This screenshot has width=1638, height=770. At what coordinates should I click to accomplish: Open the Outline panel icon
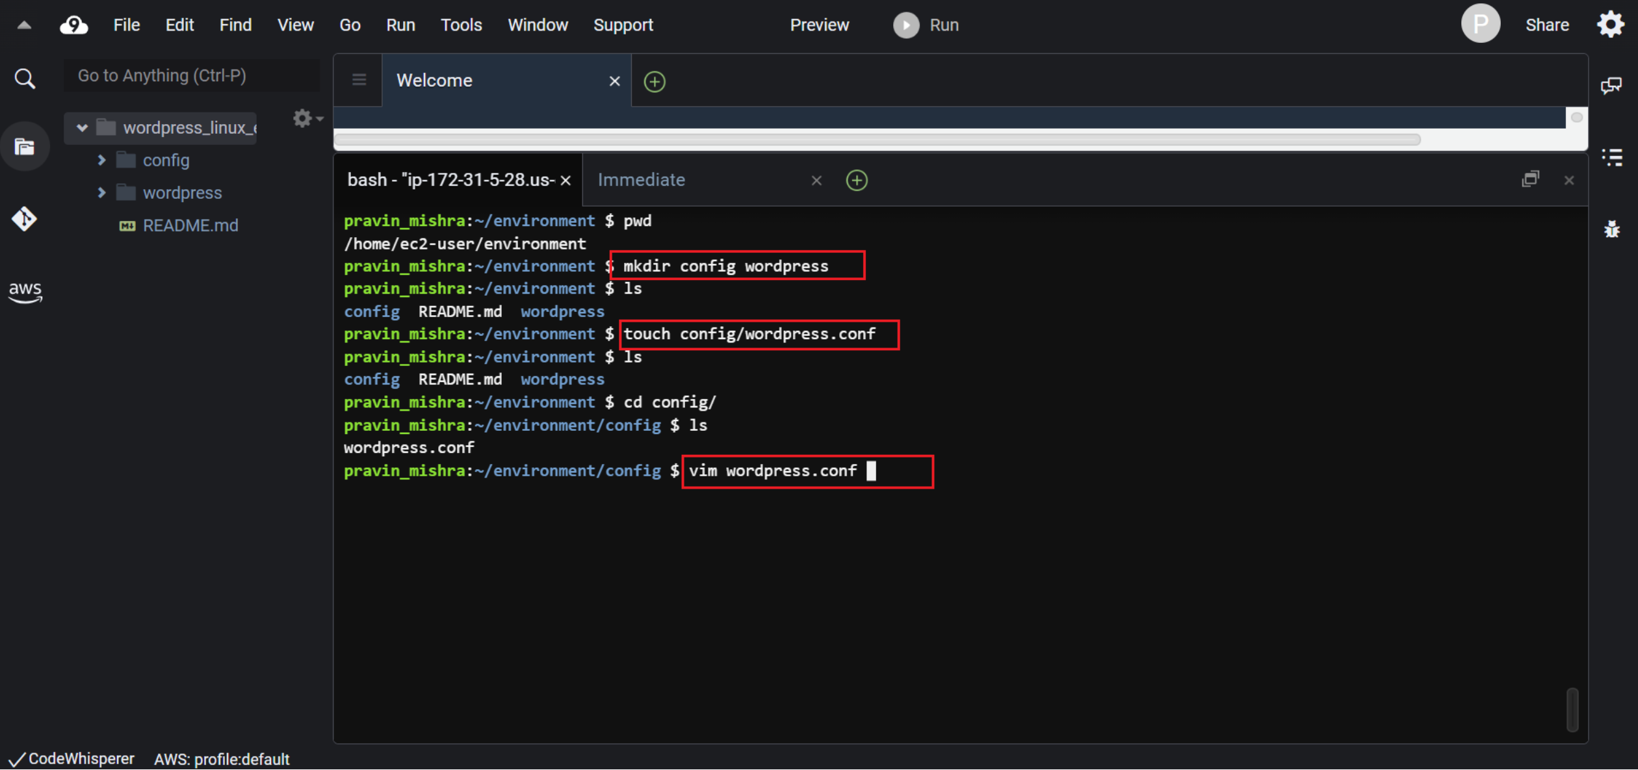click(1611, 157)
